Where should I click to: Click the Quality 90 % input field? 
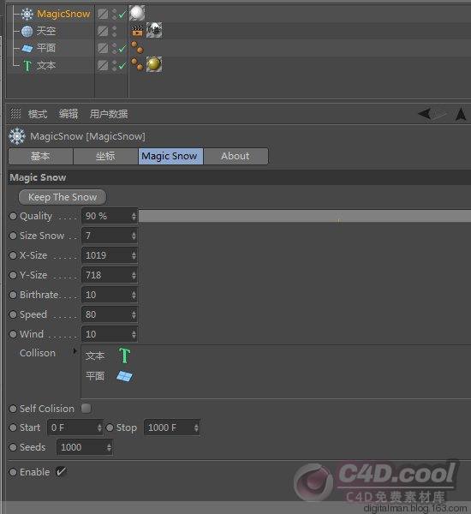click(106, 216)
